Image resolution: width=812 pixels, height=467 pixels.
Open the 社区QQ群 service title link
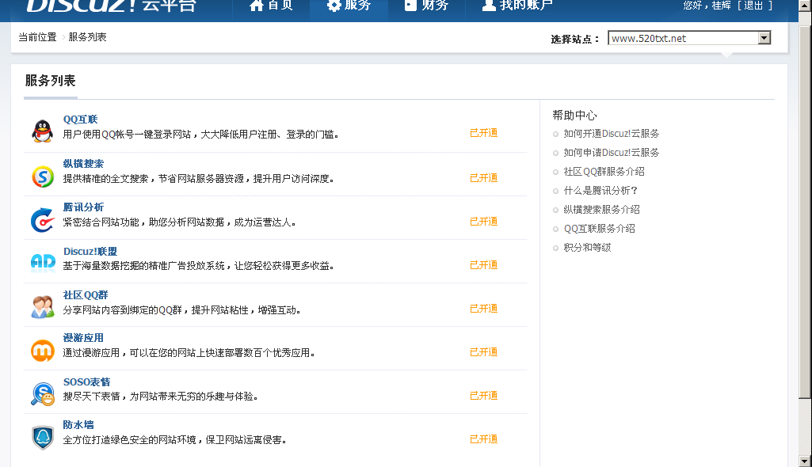pyautogui.click(x=86, y=295)
